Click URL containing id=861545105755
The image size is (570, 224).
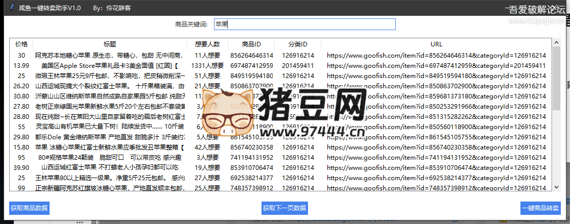click(x=436, y=137)
